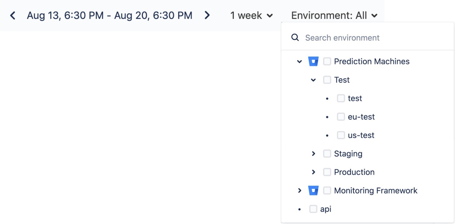Check the Prediction Machines checkbox
This screenshot has height=224, width=455.
(327, 61)
